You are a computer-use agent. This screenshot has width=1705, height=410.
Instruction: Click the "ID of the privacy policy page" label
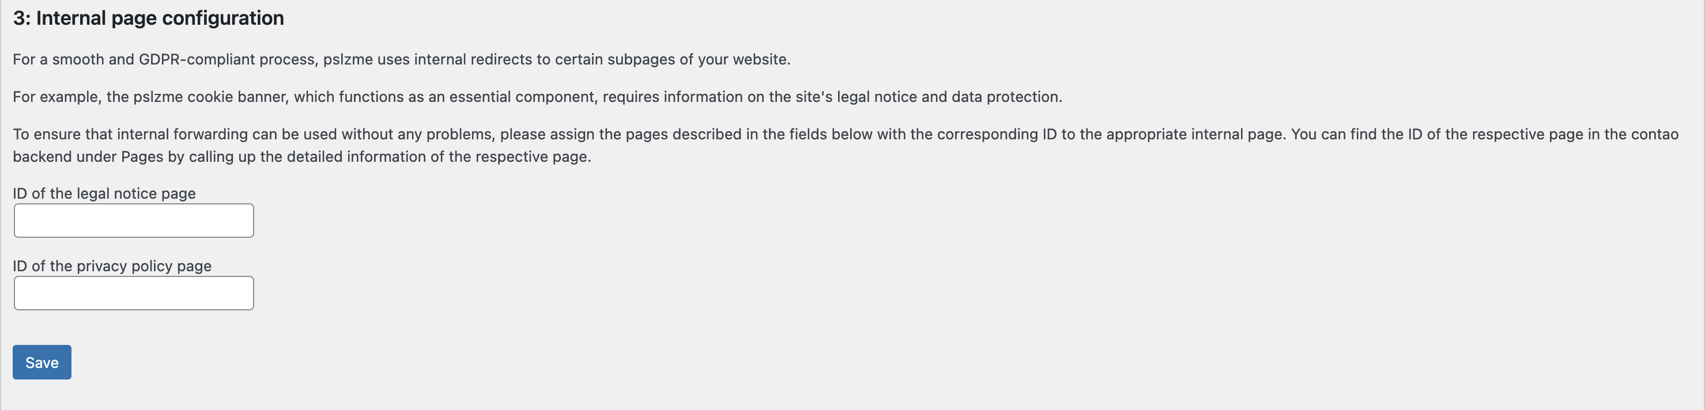(x=112, y=266)
